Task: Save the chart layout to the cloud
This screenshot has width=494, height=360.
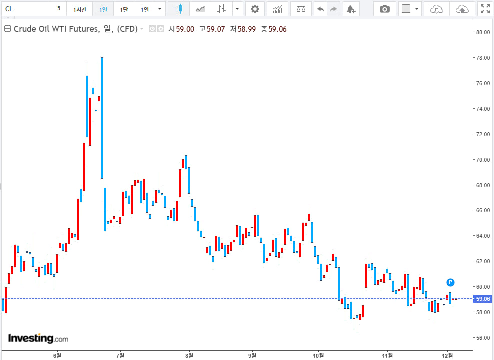Action: [462, 9]
